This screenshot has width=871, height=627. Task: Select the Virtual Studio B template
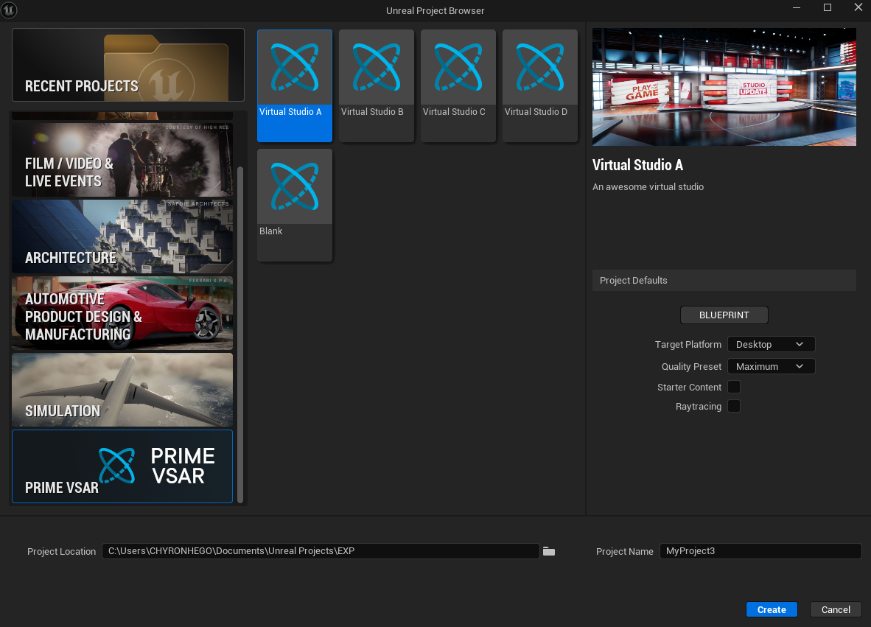click(376, 86)
